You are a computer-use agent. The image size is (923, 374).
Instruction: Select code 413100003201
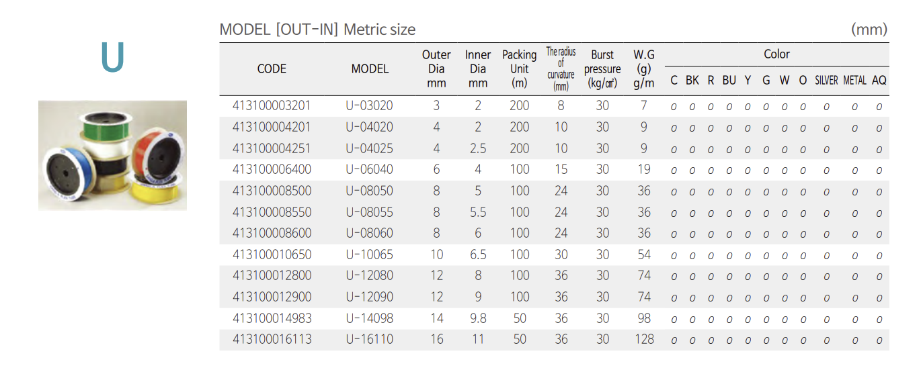[272, 105]
